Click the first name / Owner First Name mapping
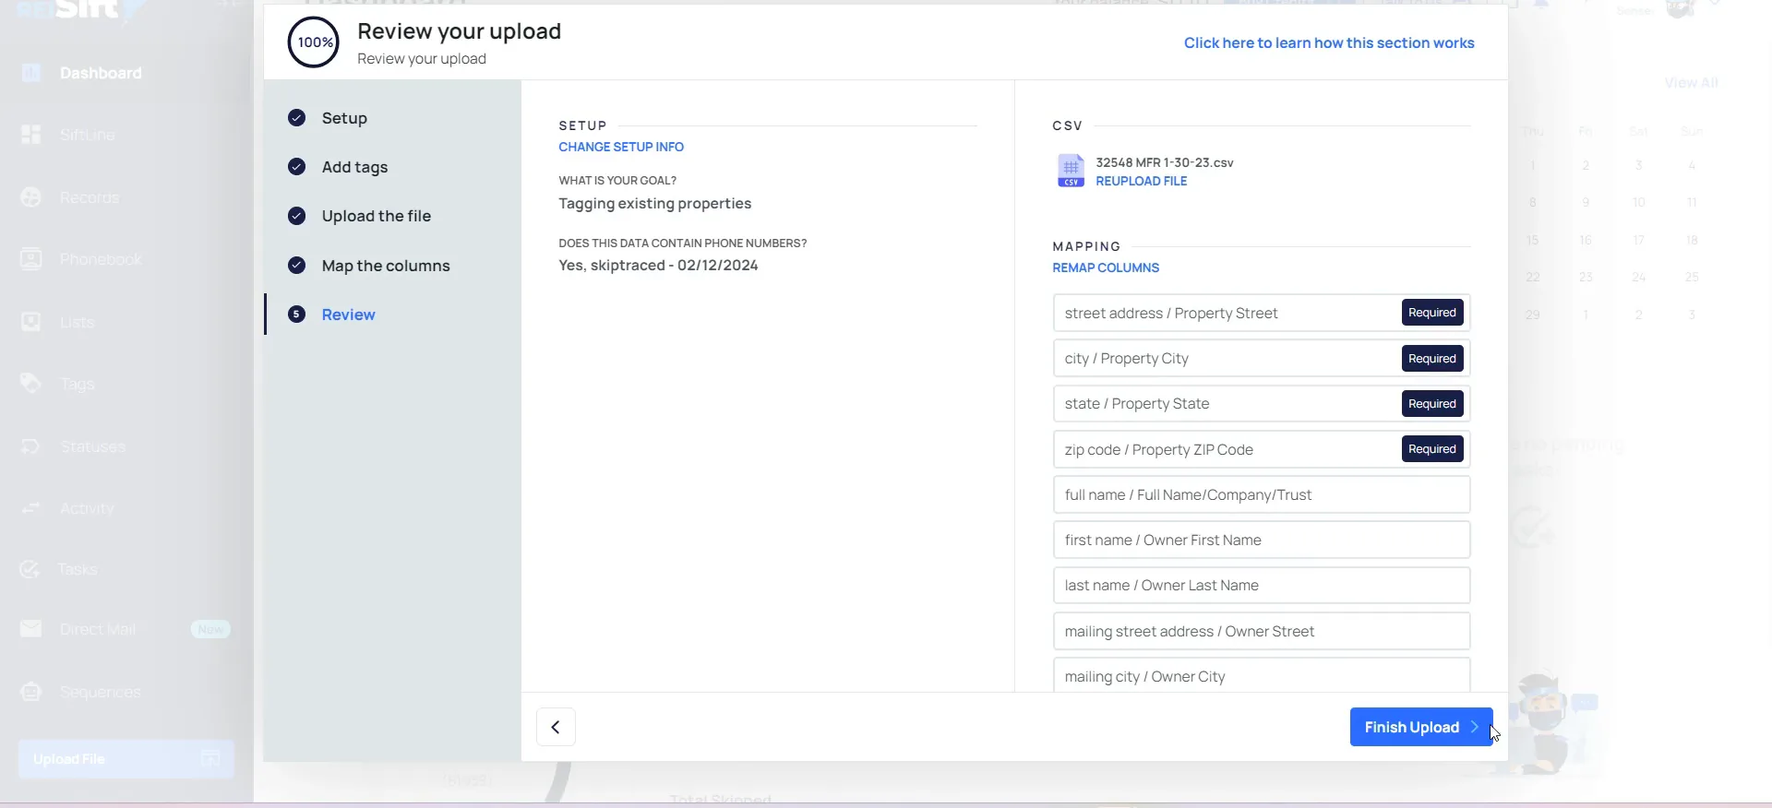The image size is (1772, 808). (x=1262, y=540)
